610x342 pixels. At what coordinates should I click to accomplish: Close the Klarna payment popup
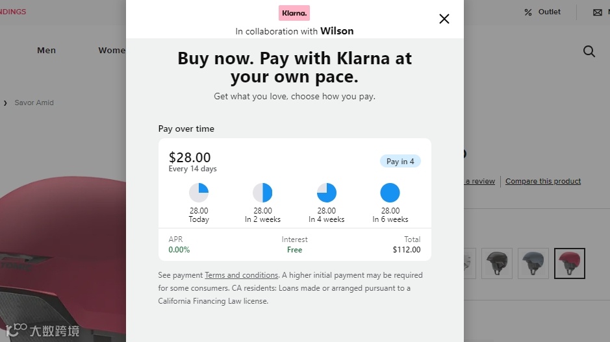pyautogui.click(x=444, y=19)
